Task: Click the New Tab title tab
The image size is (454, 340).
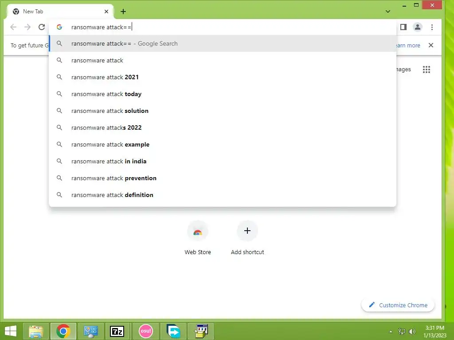Action: point(60,12)
